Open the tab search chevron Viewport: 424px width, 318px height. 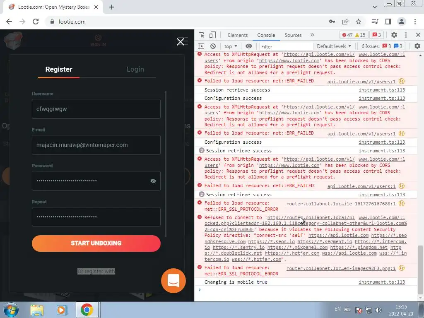(x=374, y=7)
